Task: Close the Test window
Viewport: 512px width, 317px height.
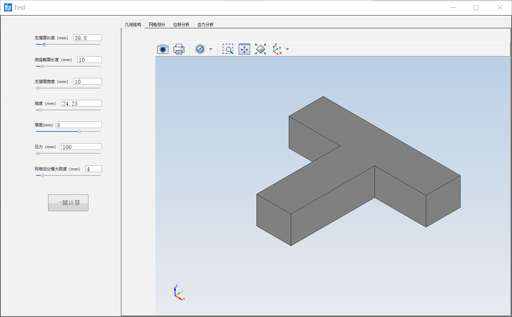Action: [500, 7]
